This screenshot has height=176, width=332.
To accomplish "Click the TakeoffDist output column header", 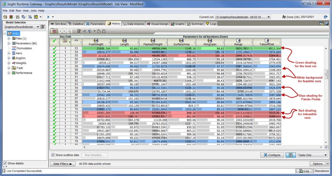I will tap(267, 42).
